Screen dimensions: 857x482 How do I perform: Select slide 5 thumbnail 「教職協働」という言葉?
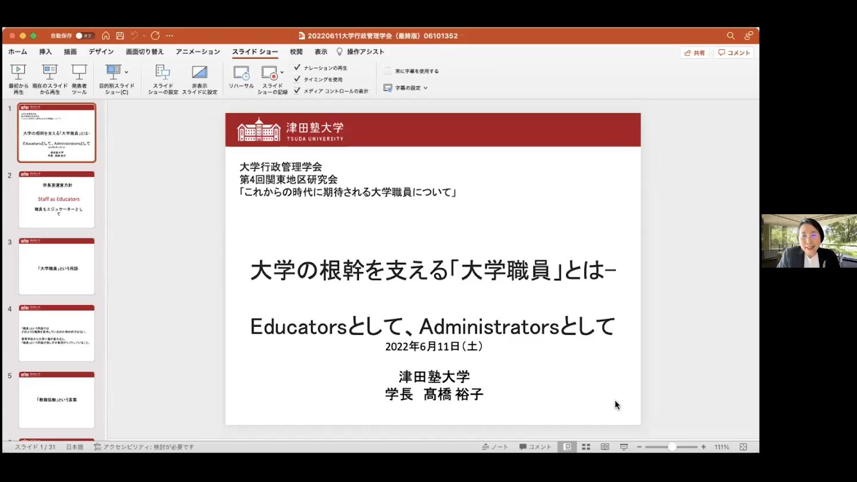(x=57, y=400)
